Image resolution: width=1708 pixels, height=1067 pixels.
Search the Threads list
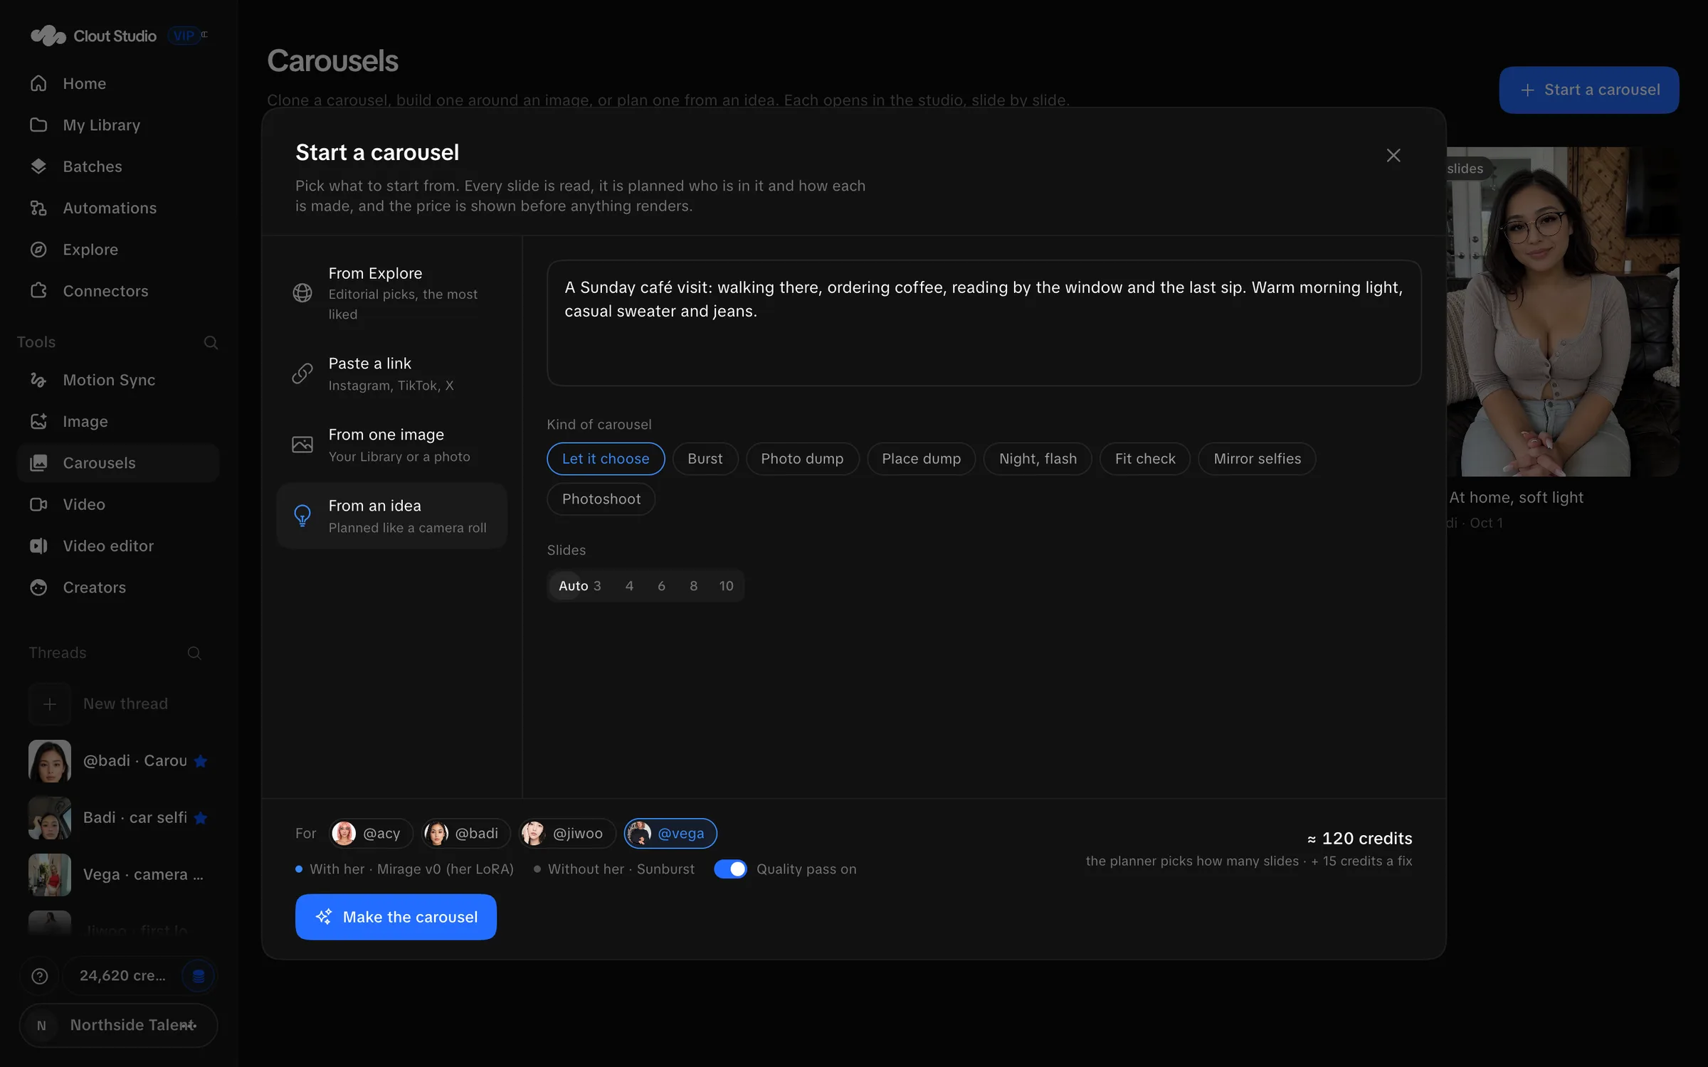click(194, 653)
